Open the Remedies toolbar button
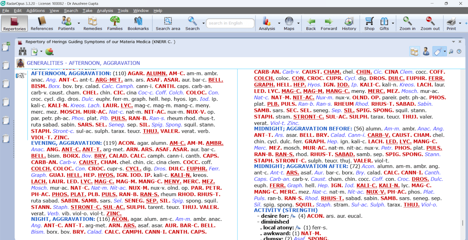Viewport: 468px width, 240px height. point(92,23)
